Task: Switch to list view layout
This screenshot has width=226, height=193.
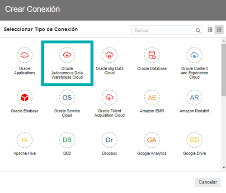Action: tap(210, 30)
